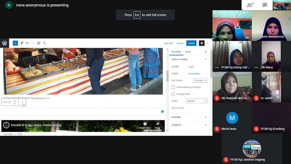Click the Undo arrow in editor toolbar

coord(27,43)
